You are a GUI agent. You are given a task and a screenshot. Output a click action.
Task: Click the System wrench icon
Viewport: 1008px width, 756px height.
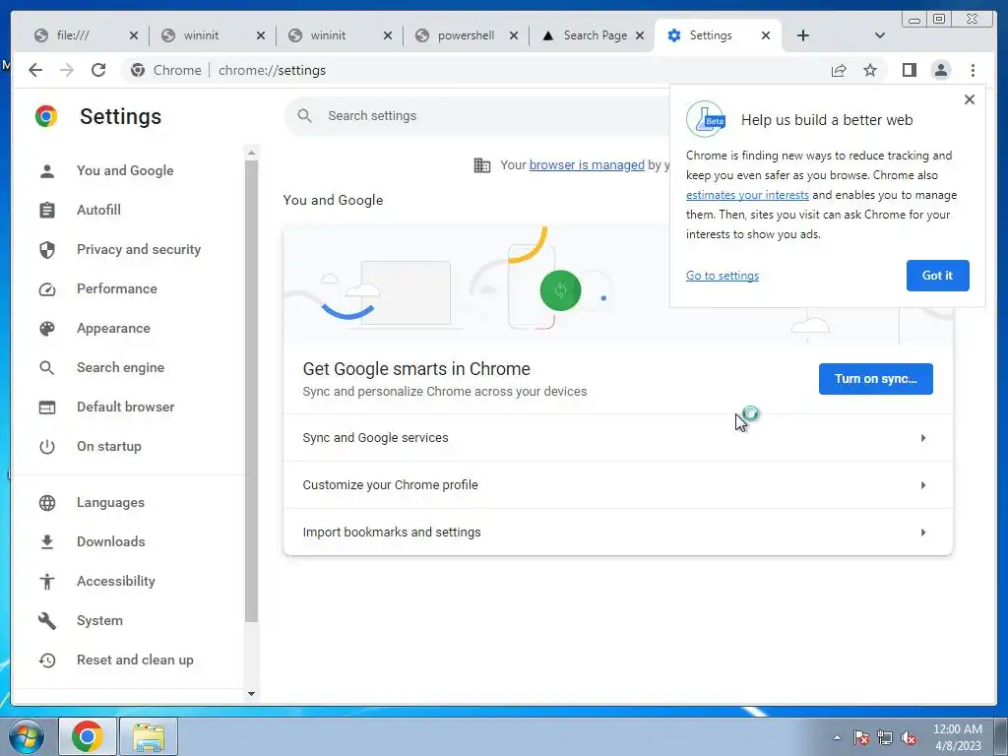(47, 621)
